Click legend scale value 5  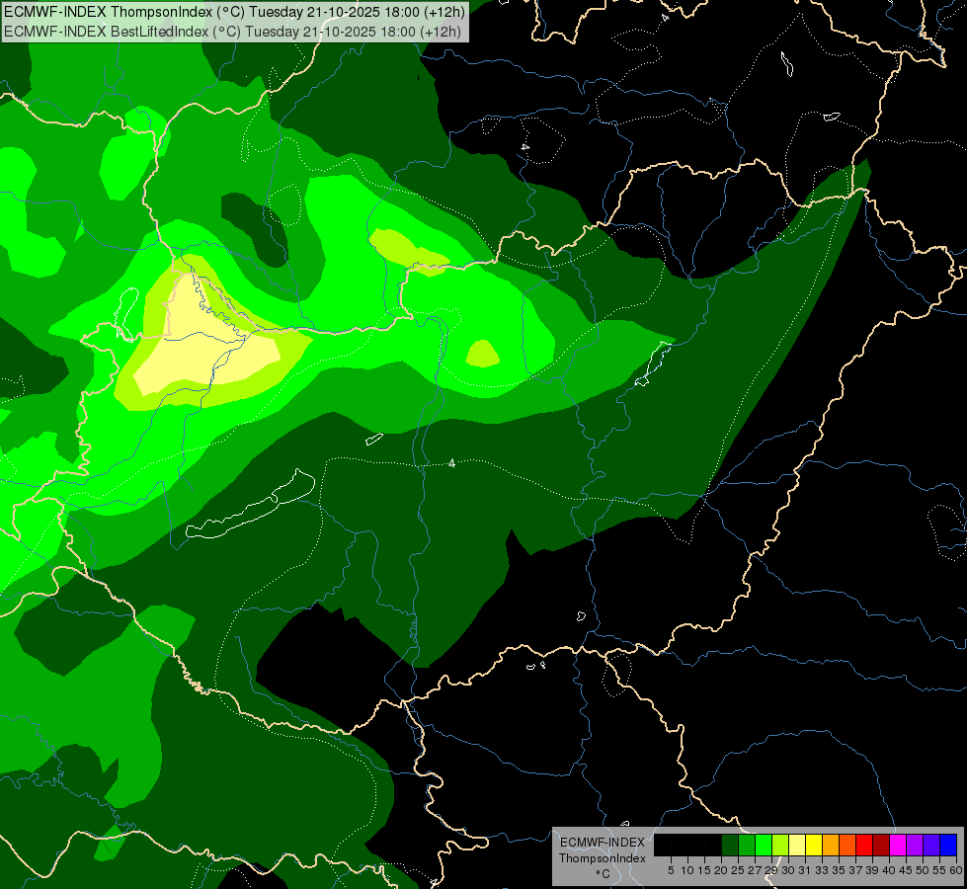671,870
